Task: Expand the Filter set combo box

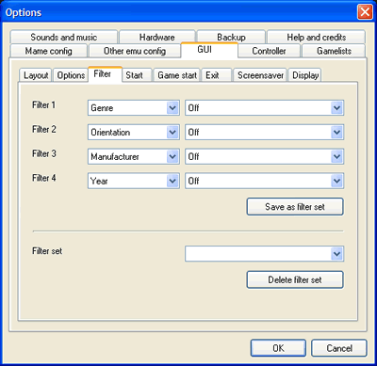Action: point(264,254)
